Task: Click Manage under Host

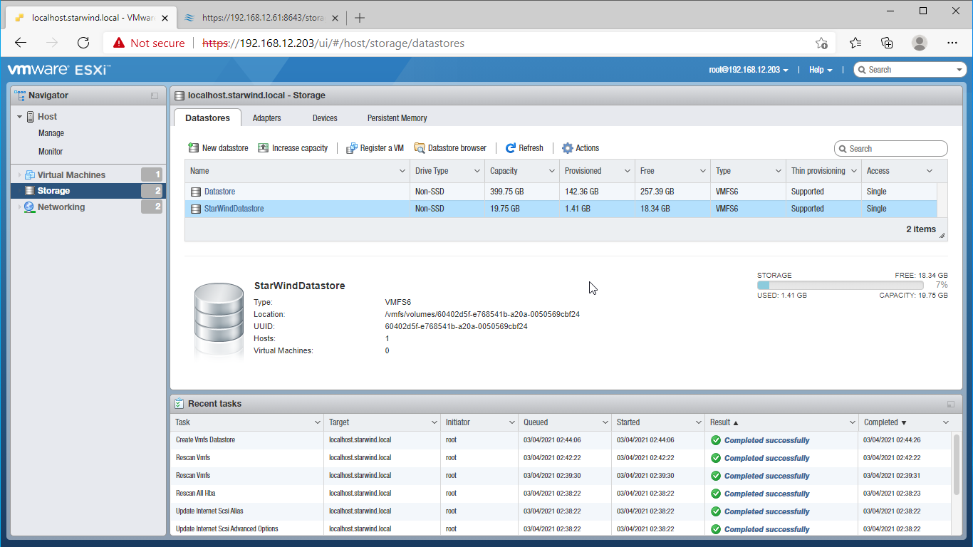Action: [x=51, y=133]
